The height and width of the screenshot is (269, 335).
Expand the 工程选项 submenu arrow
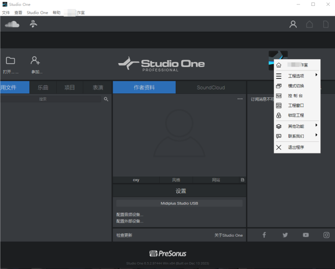pyautogui.click(x=316, y=75)
